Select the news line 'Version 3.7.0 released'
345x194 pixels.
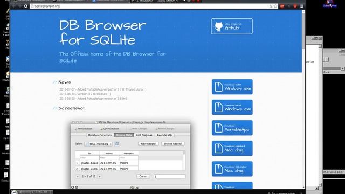85,94
